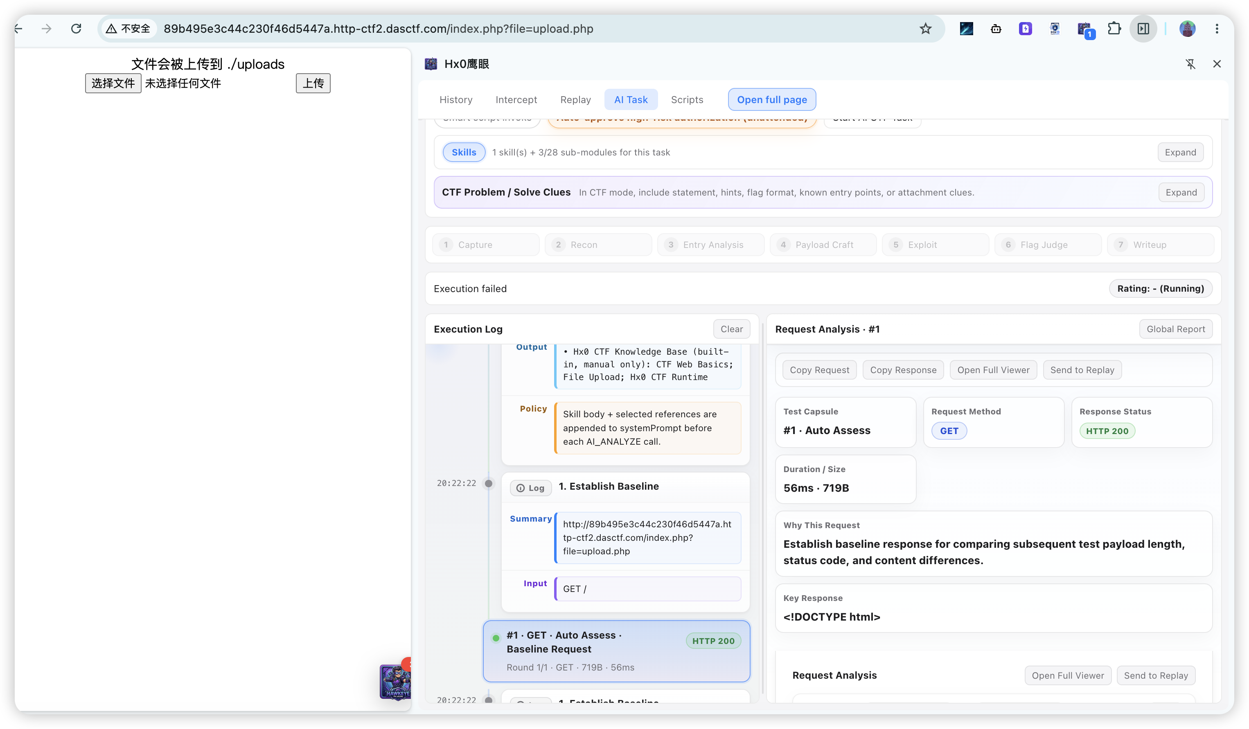The height and width of the screenshot is (729, 1249).
Task: Select the Entry Analysis step
Action: 711,245
